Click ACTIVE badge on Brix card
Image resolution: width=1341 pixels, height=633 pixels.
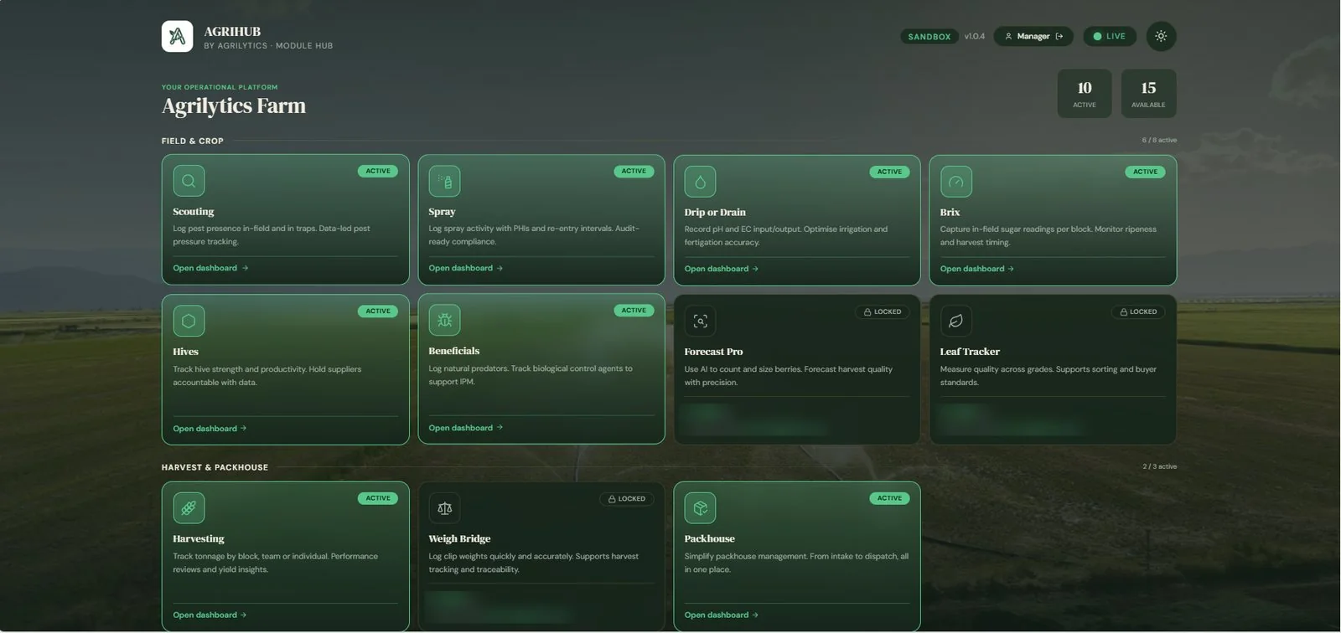click(x=1145, y=172)
